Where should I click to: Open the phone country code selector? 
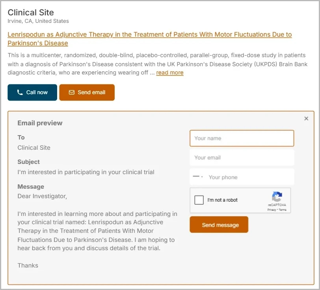197,177
